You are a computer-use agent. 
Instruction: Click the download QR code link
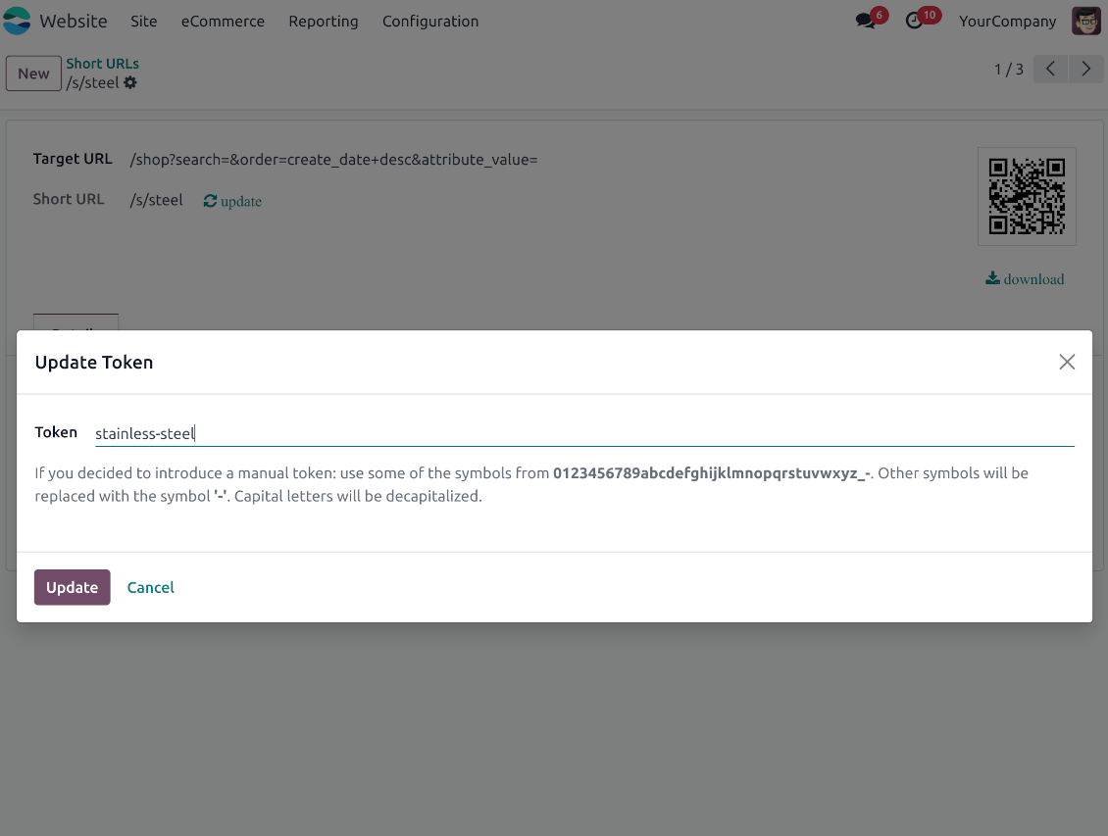point(1025,279)
